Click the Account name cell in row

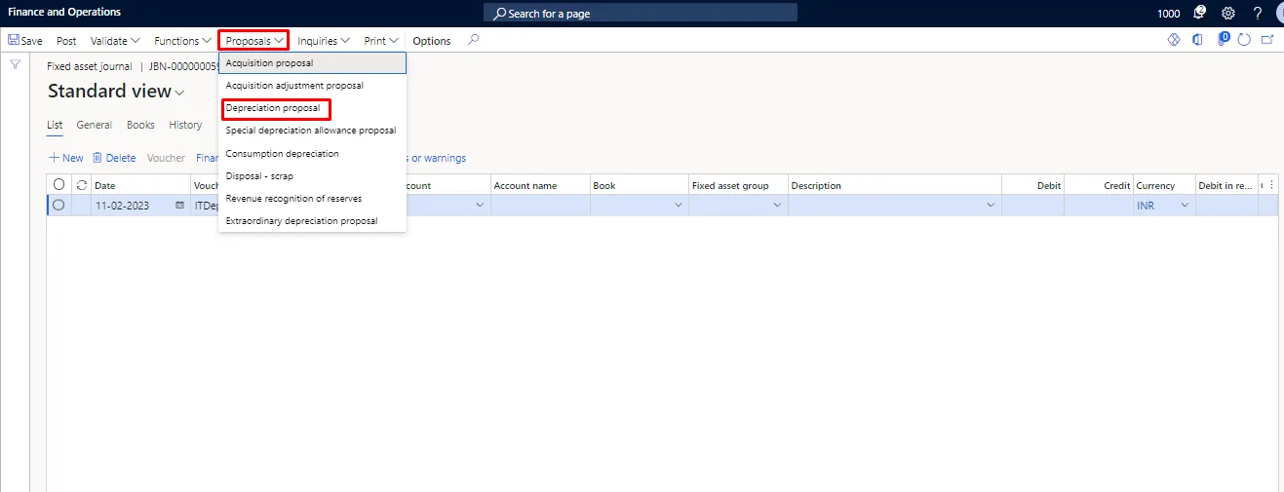[x=540, y=206]
